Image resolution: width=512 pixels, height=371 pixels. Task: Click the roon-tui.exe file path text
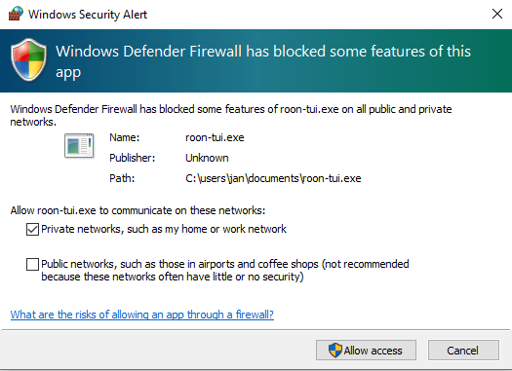click(273, 178)
